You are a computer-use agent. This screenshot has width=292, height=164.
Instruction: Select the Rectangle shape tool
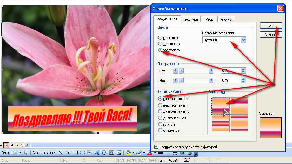75,153
